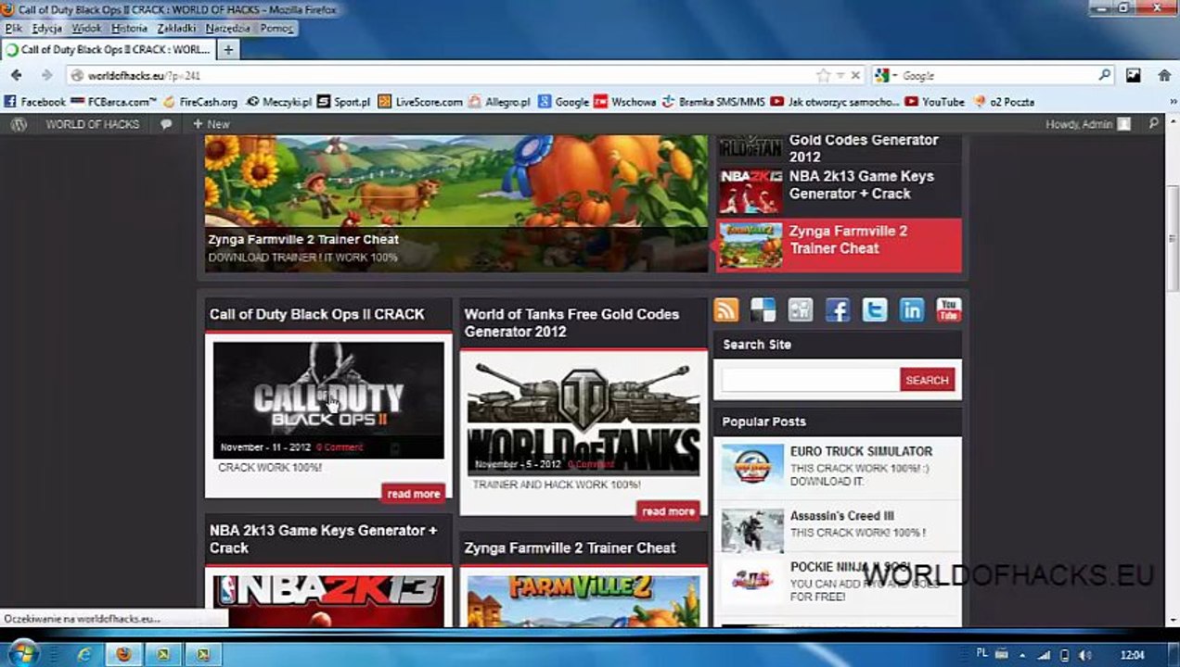1180x667 pixels.
Task: Click the Delicious social icon
Action: coord(763,309)
